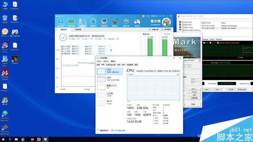
Task: Toggle the red-labeled graph checkbox in AIDA64
Action: 210,43
